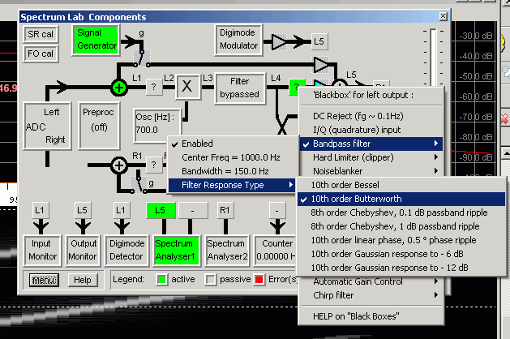Click the red Error legend swatch

[x=259, y=280]
